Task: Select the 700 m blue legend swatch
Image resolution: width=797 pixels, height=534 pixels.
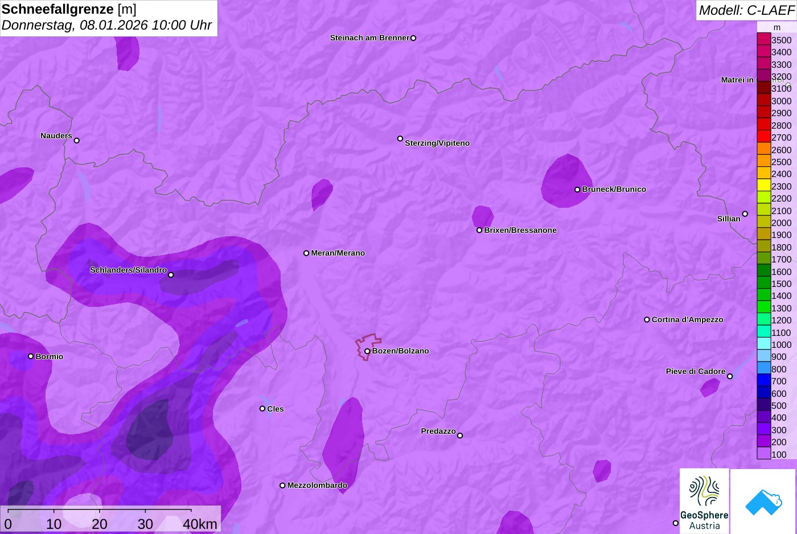Action: pos(763,380)
